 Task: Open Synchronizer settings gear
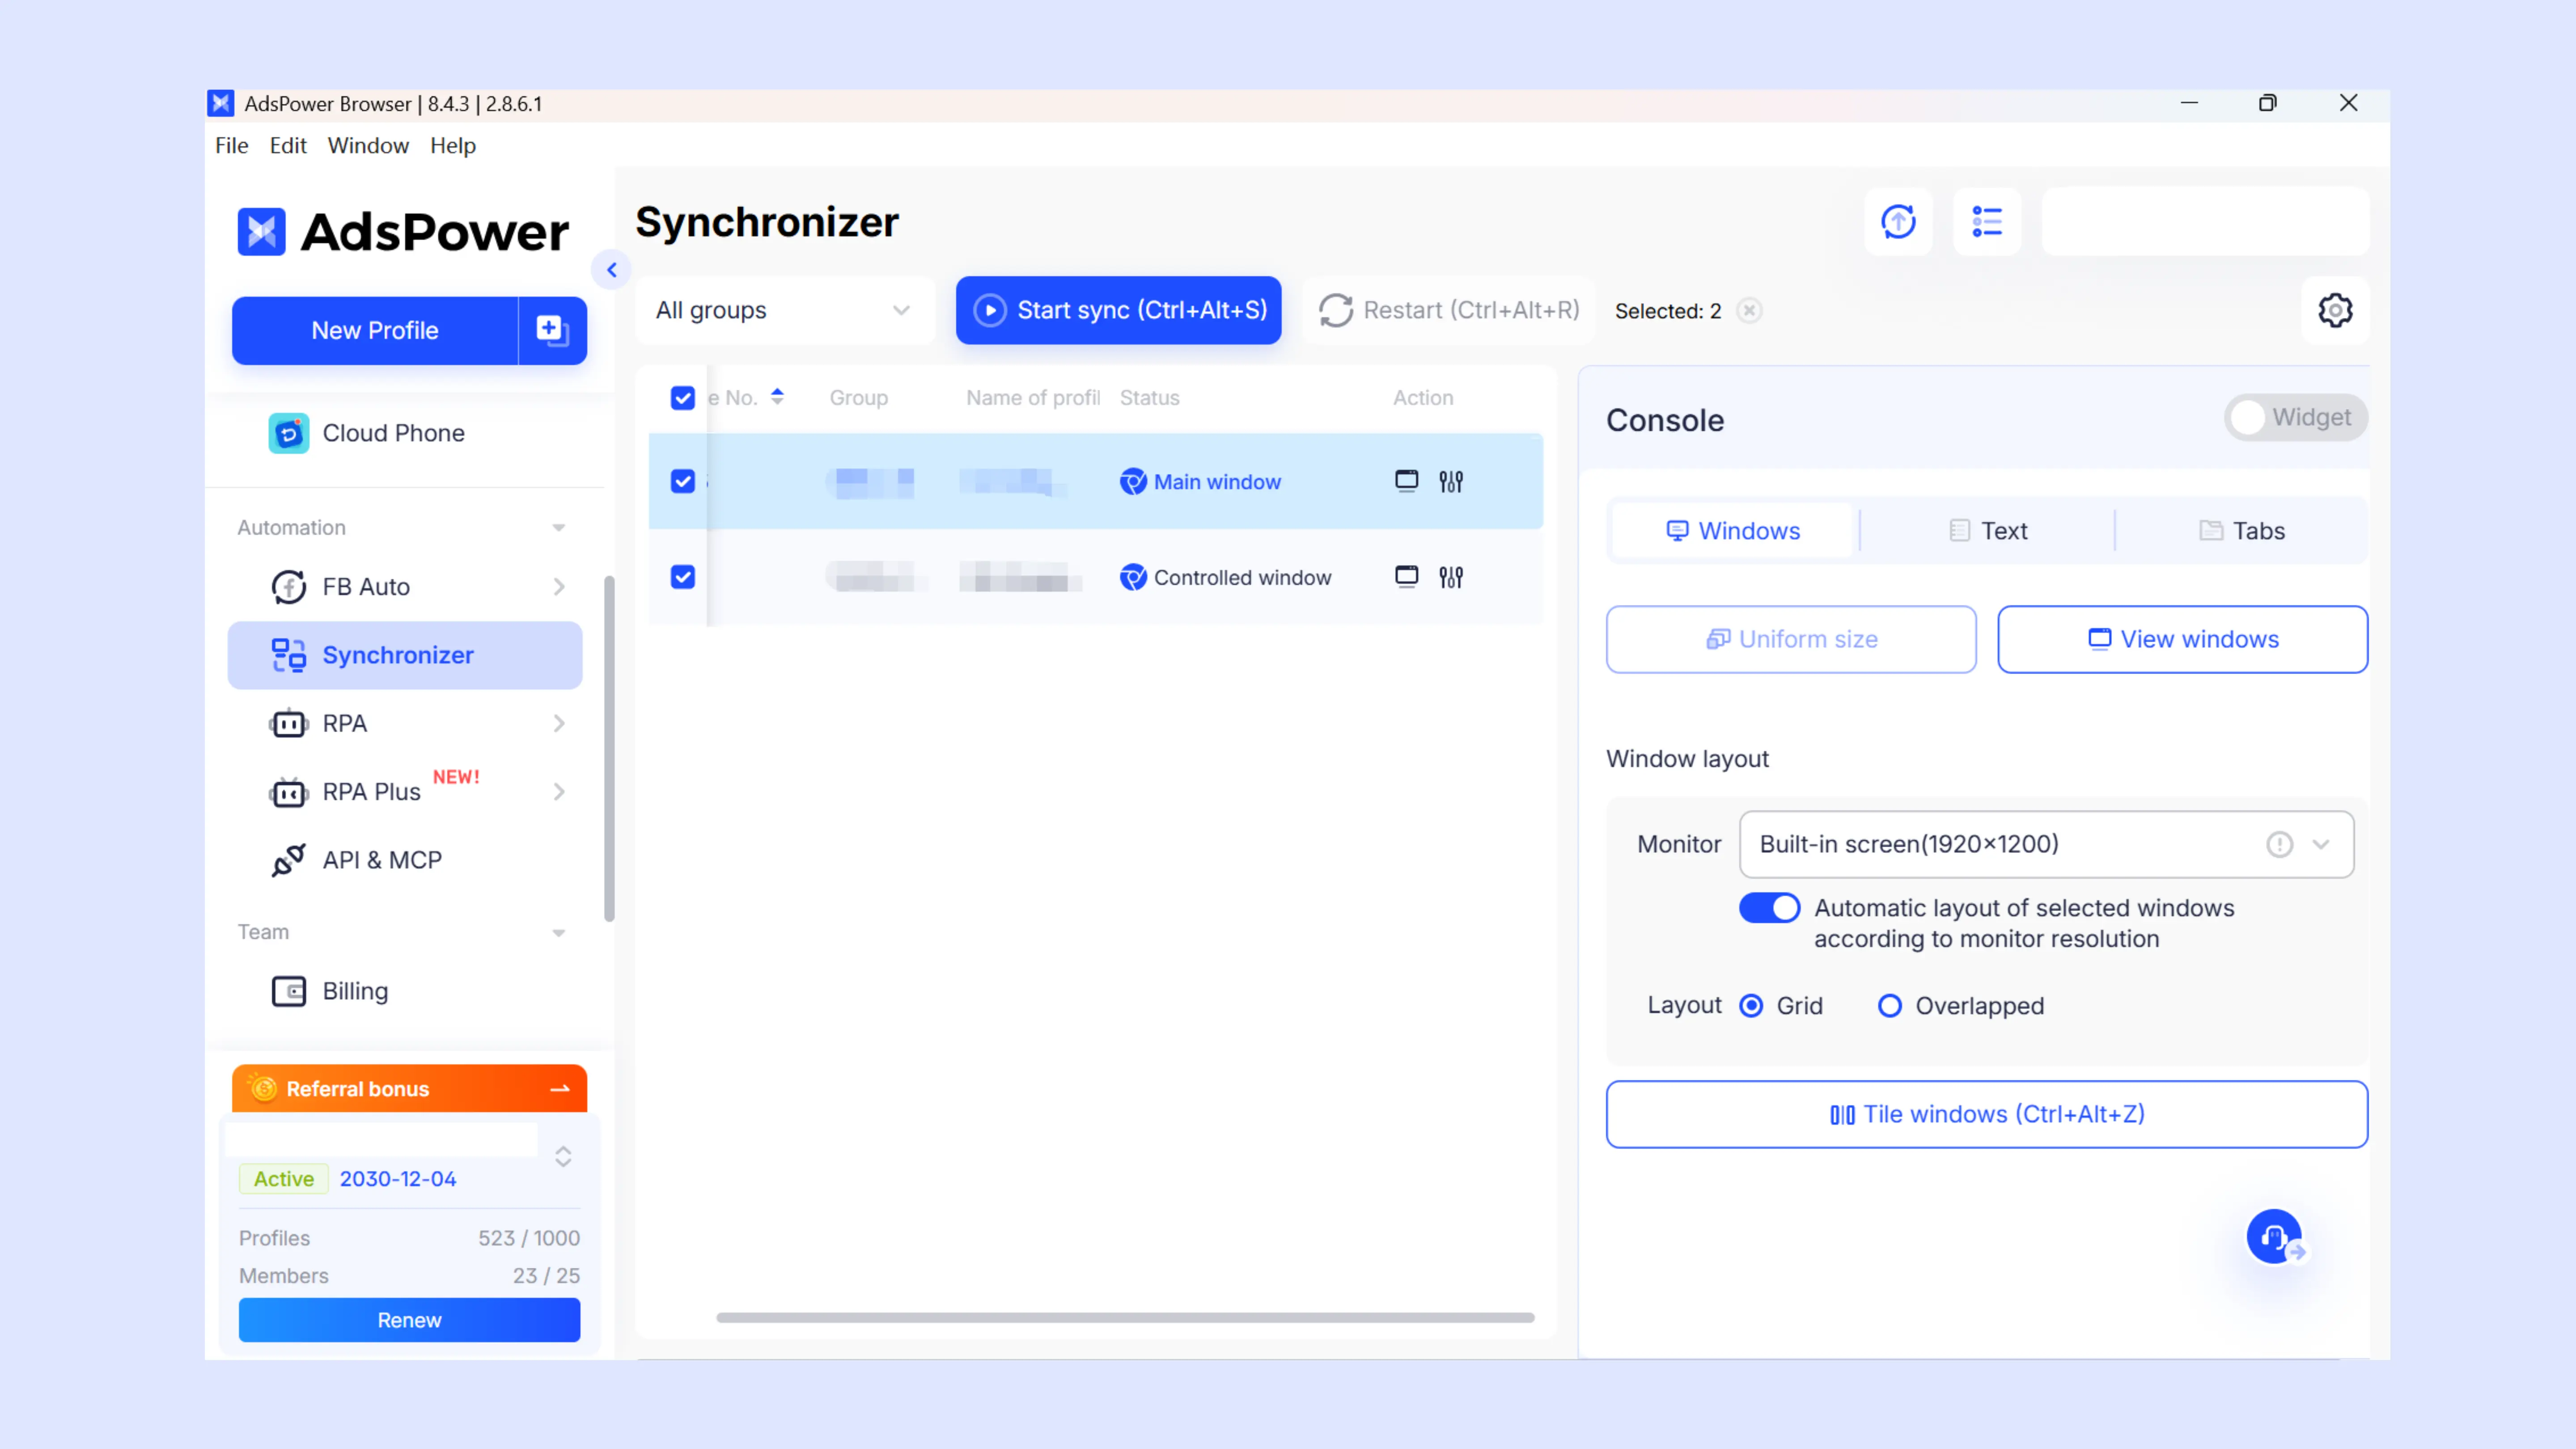coord(2335,310)
